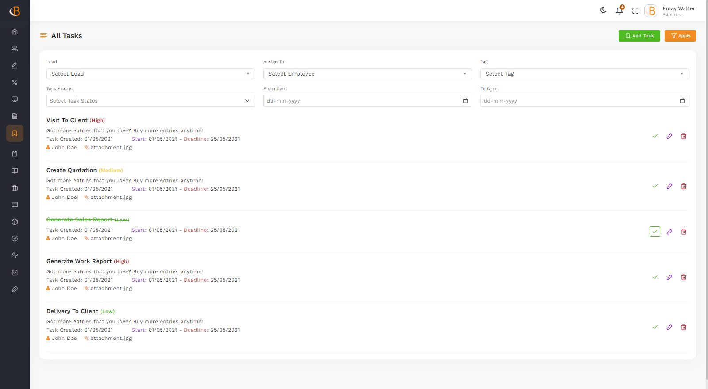Click the orange Apply filter button
Screen dimensions: 708x389
pyautogui.click(x=680, y=36)
